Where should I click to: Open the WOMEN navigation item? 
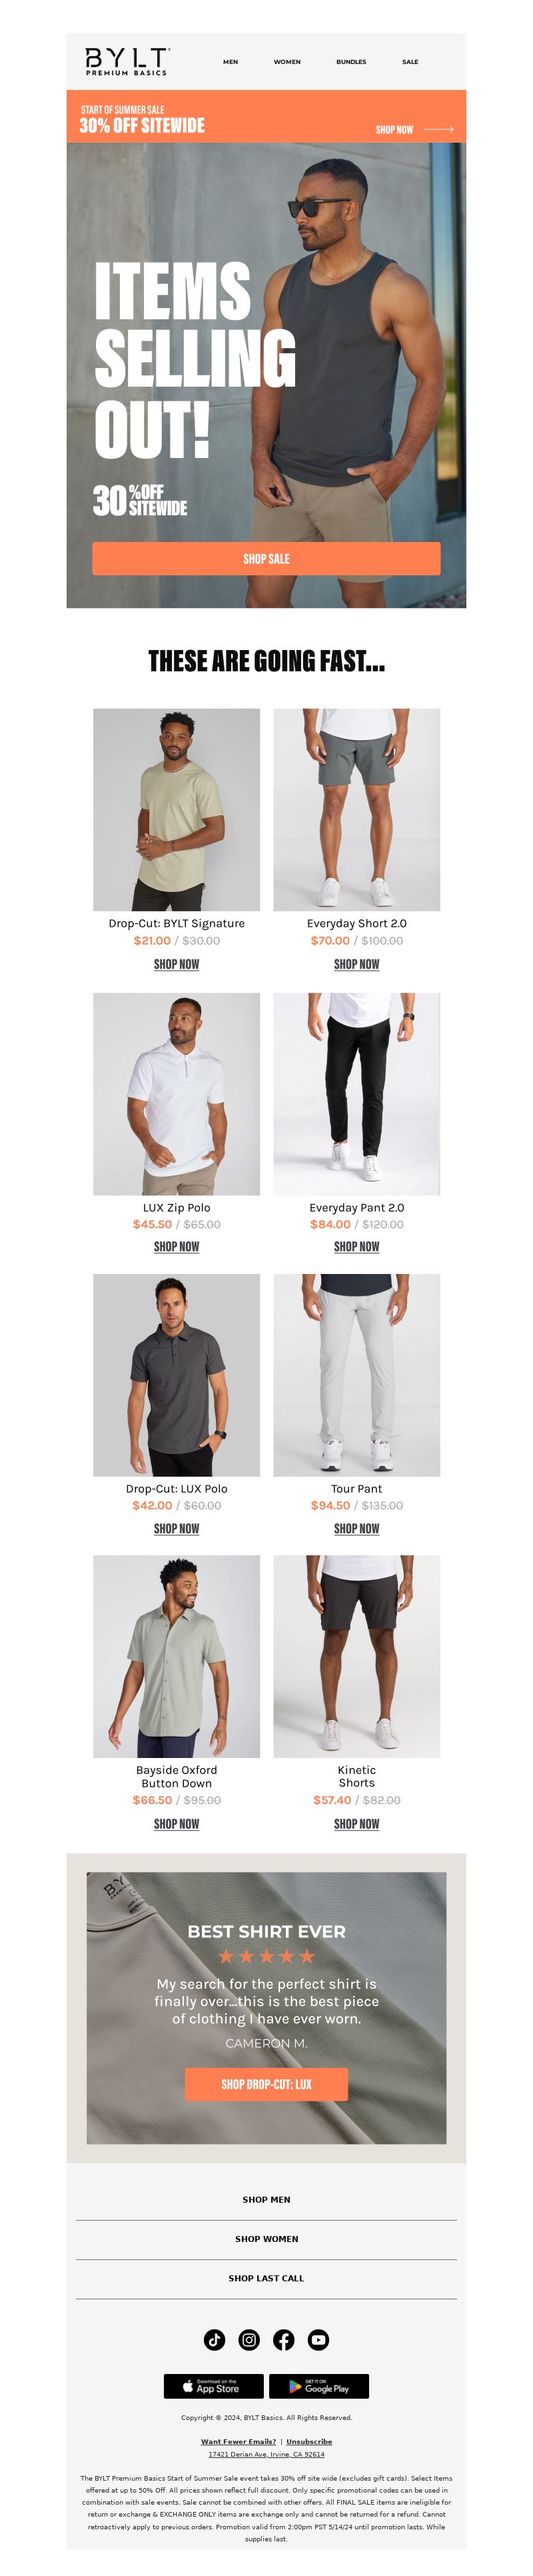tap(287, 62)
